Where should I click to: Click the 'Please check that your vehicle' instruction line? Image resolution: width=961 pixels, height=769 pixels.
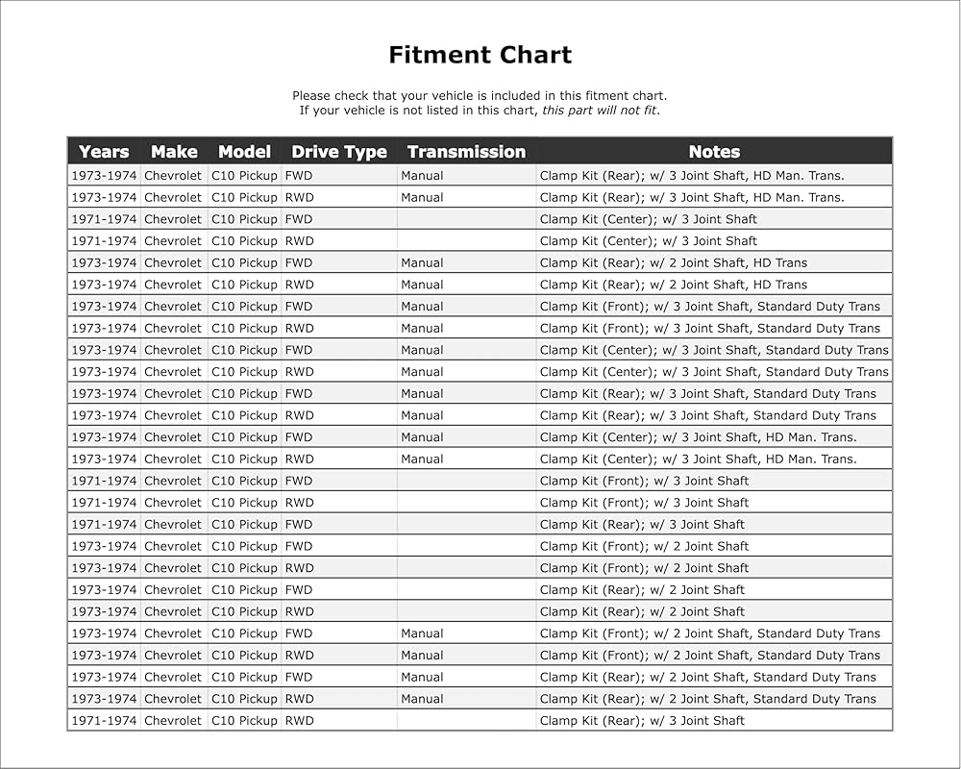(x=480, y=96)
